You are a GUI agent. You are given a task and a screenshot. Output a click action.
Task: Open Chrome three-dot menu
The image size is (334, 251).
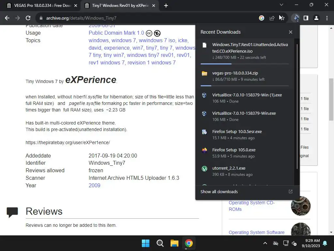tap(327, 18)
